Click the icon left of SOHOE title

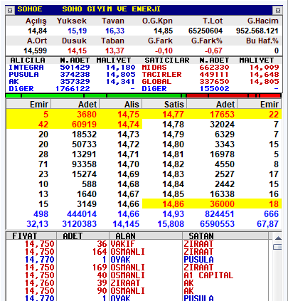[10, 10]
